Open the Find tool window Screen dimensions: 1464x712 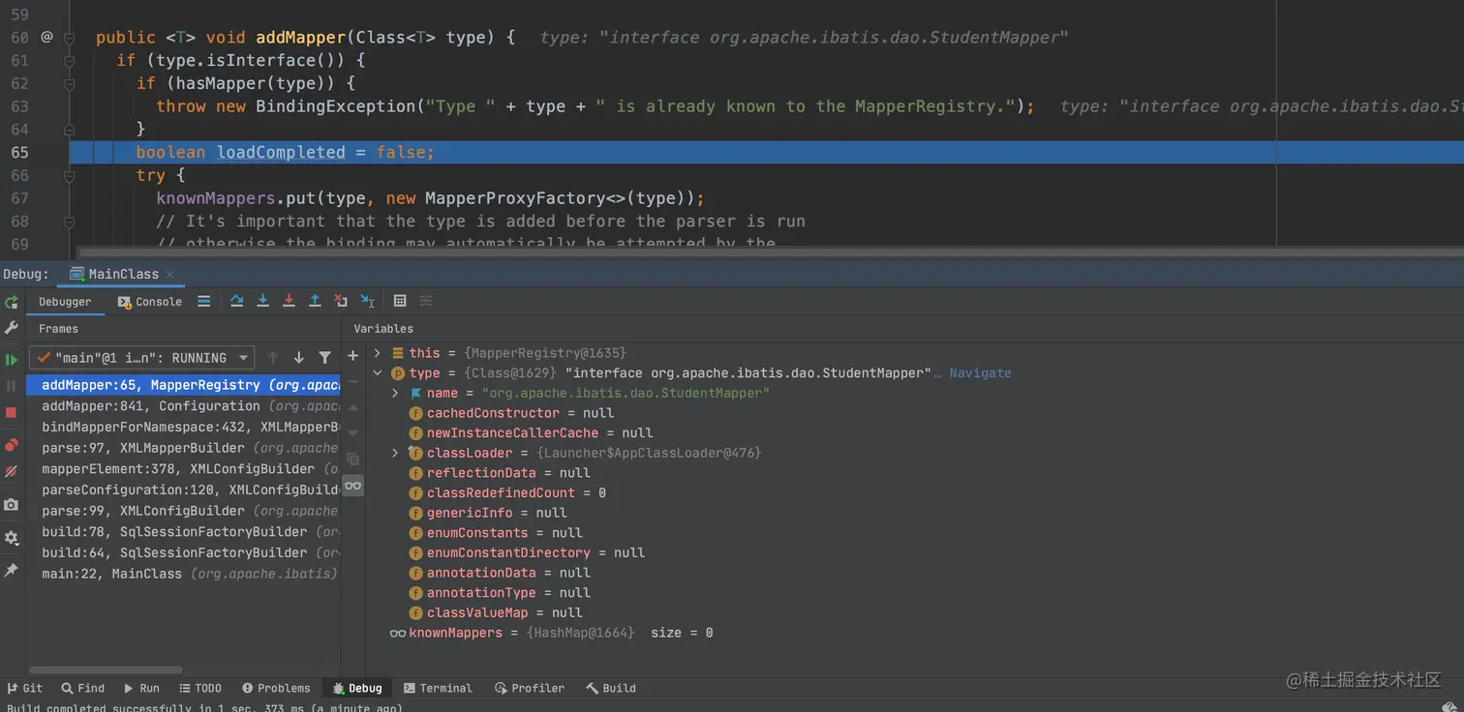coord(82,689)
